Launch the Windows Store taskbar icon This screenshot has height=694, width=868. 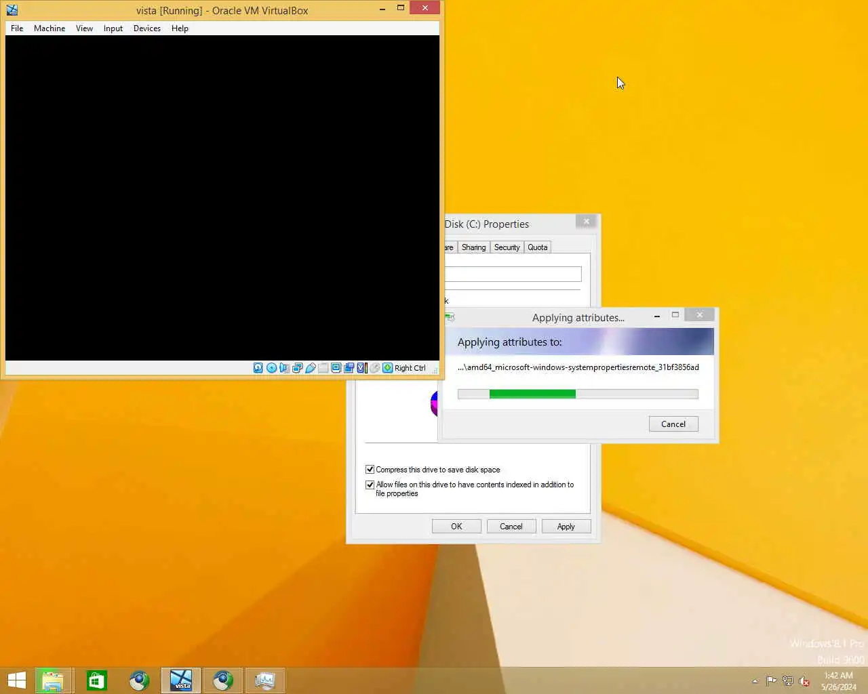[x=97, y=680]
